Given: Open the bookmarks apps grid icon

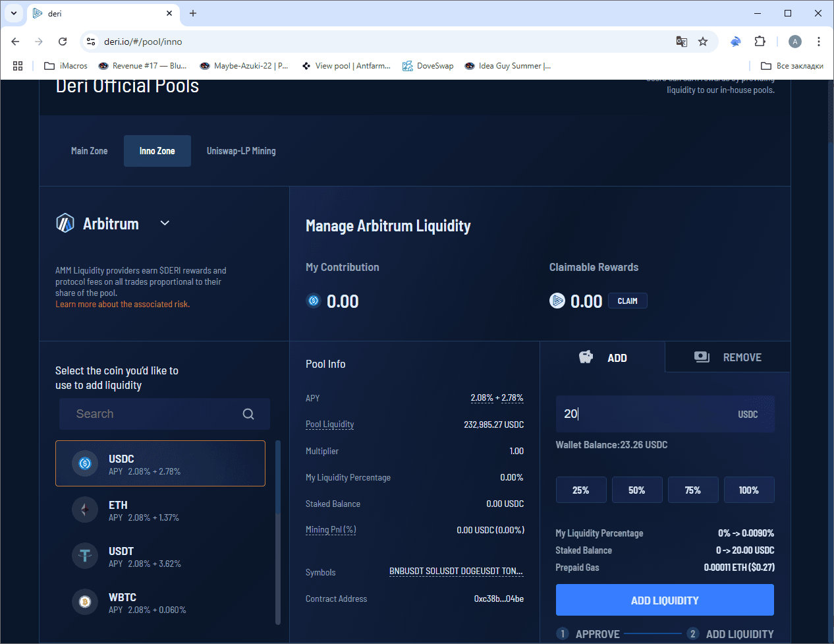Looking at the screenshot, I should (x=18, y=66).
